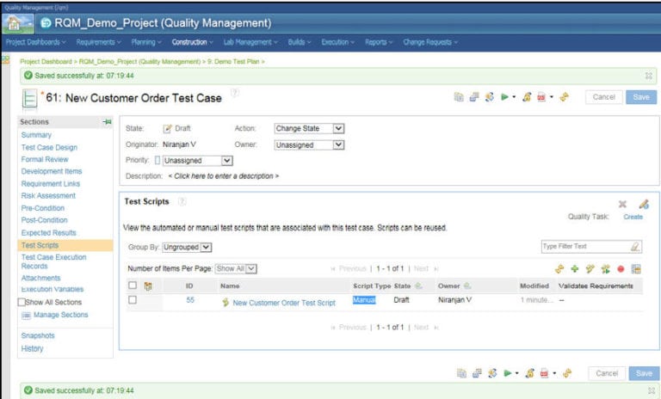Click the green plus add script icon

tap(575, 269)
